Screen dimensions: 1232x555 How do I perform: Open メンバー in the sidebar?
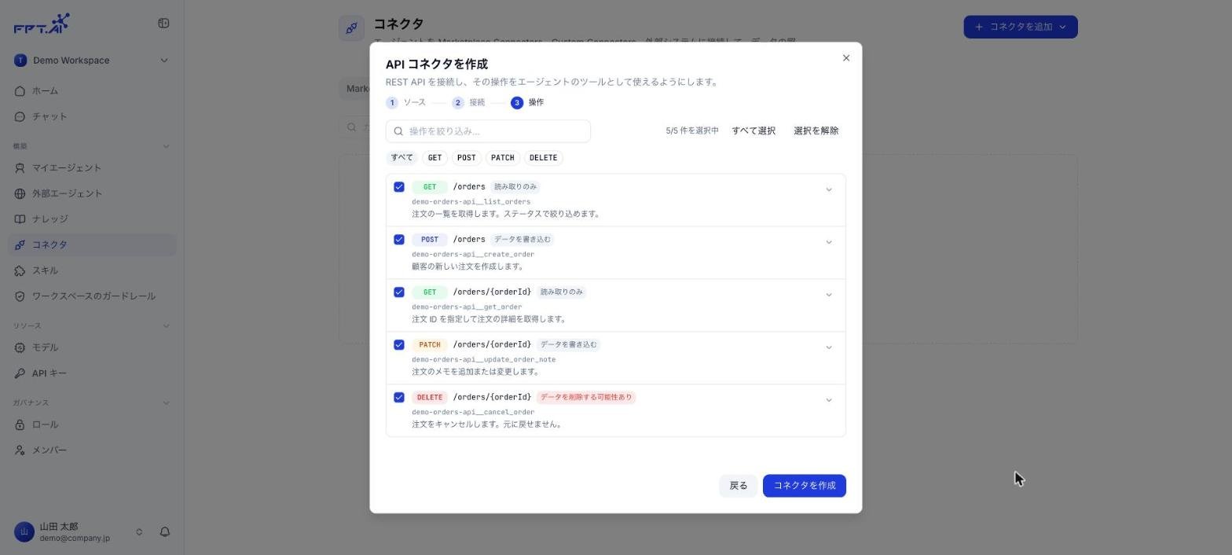tap(92, 450)
